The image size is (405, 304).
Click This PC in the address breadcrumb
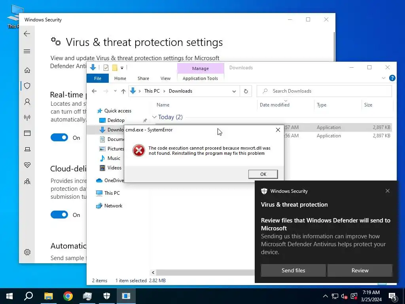[x=152, y=91]
